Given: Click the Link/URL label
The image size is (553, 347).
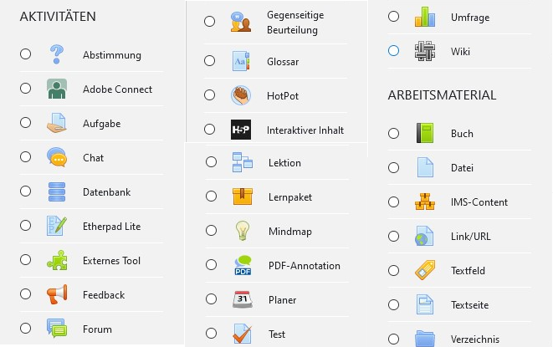Looking at the screenshot, I should 470,236.
